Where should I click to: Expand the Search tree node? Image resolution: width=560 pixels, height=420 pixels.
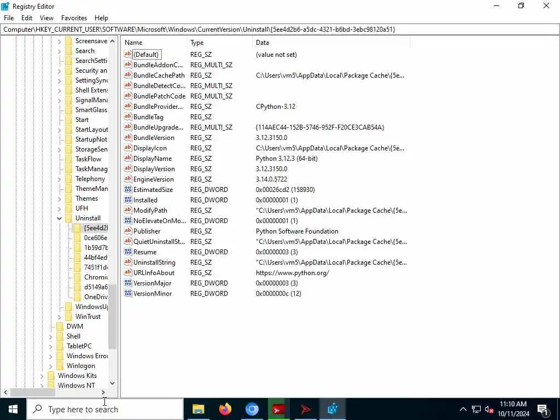click(59, 51)
